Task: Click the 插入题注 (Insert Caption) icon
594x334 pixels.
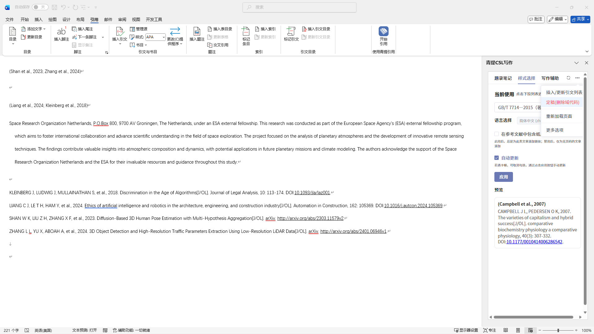Action: pyautogui.click(x=197, y=32)
